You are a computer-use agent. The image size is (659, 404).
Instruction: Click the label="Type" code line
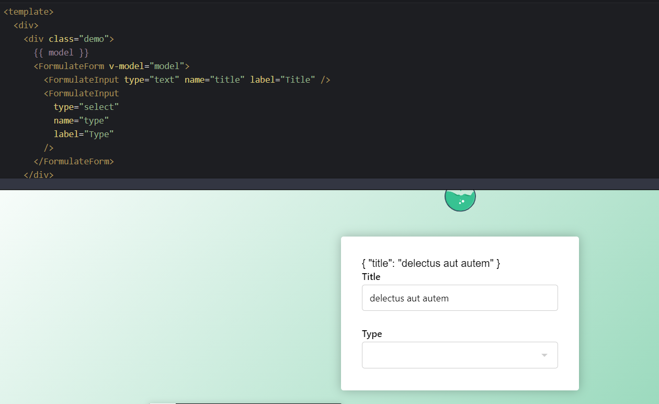point(84,134)
